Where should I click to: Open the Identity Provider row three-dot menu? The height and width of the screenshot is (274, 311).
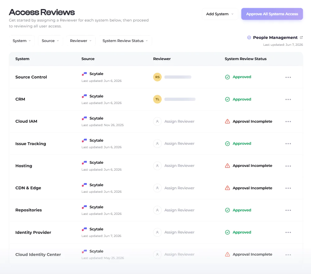288,232
